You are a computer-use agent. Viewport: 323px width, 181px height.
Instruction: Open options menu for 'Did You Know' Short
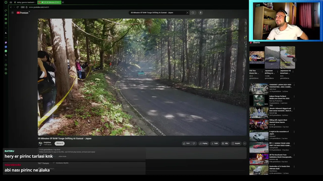coord(262,71)
